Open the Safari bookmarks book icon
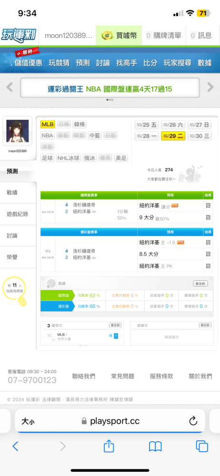220x476 pixels. (x=155, y=446)
